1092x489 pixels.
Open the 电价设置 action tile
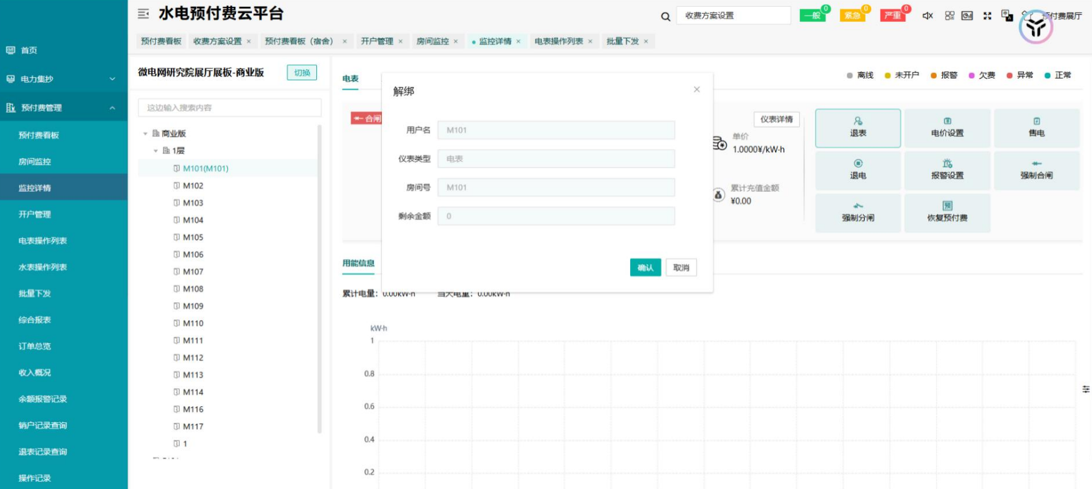tap(947, 128)
